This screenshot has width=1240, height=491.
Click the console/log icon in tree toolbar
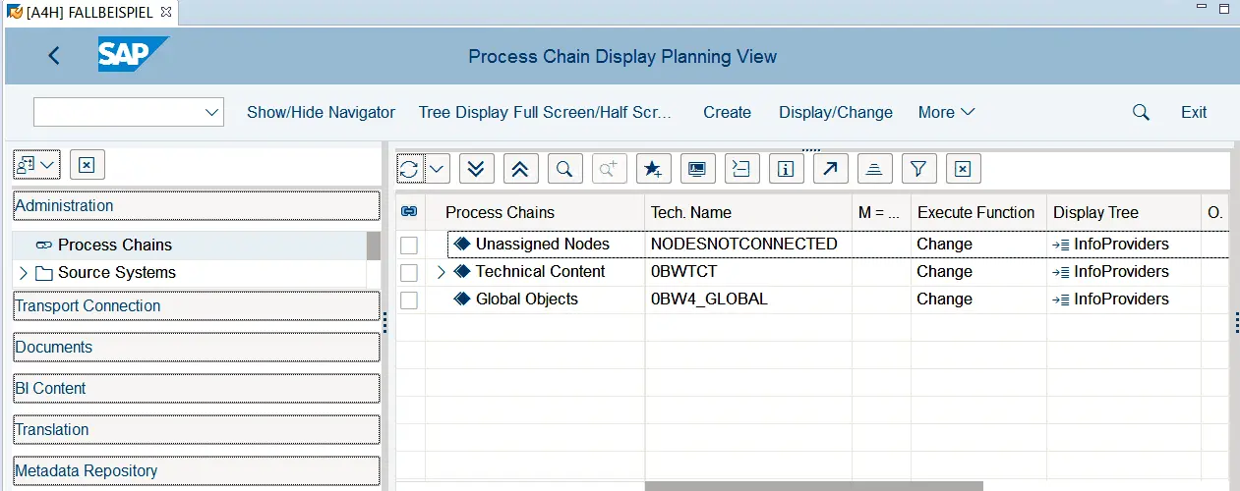coord(741,169)
